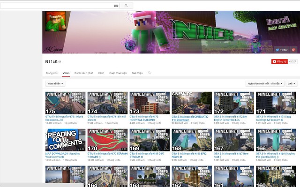
Task: Click the channel search magnifier icon
Action: [x=150, y=73]
